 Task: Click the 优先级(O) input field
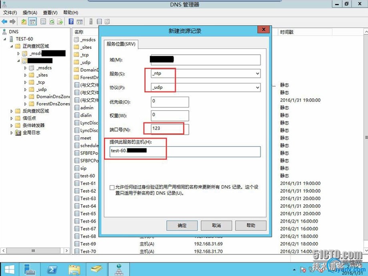[170, 102]
